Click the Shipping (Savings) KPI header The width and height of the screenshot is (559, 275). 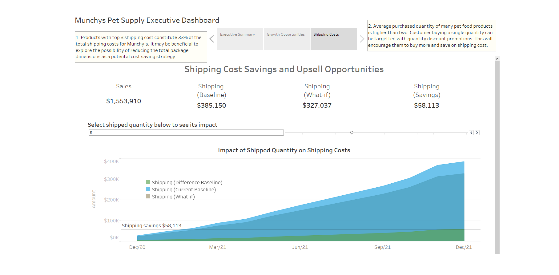point(427,90)
